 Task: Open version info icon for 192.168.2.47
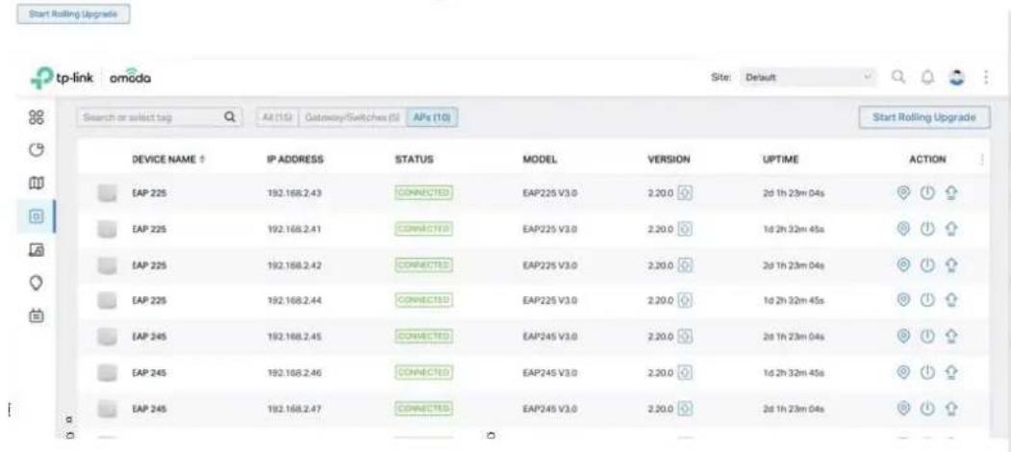[685, 408]
